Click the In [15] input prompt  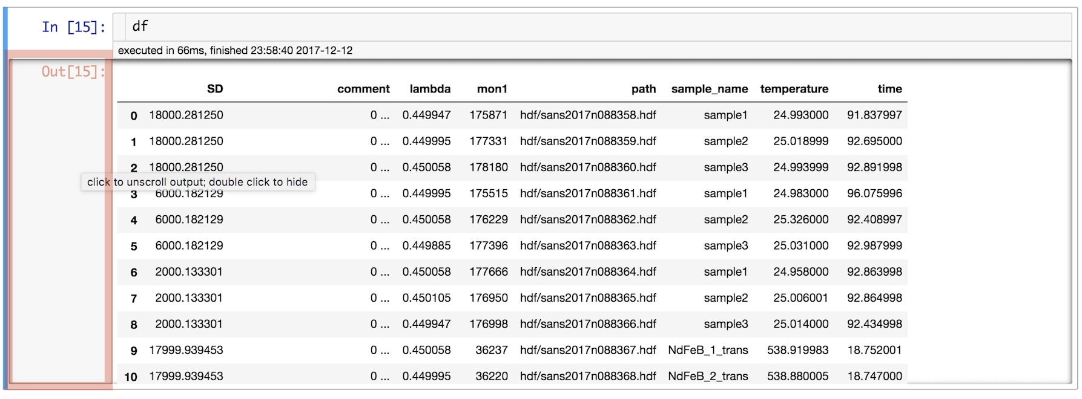click(73, 27)
